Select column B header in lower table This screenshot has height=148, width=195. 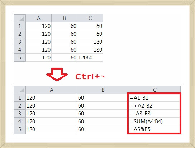103,90
